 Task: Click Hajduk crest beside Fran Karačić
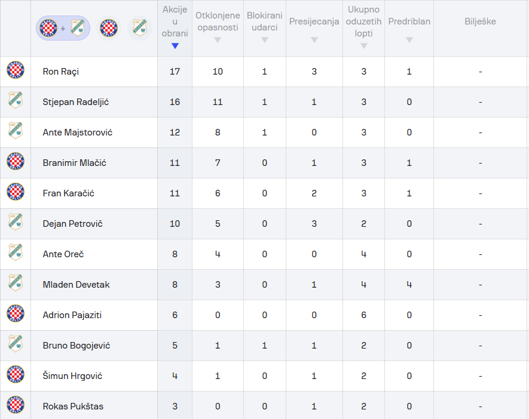click(x=16, y=192)
